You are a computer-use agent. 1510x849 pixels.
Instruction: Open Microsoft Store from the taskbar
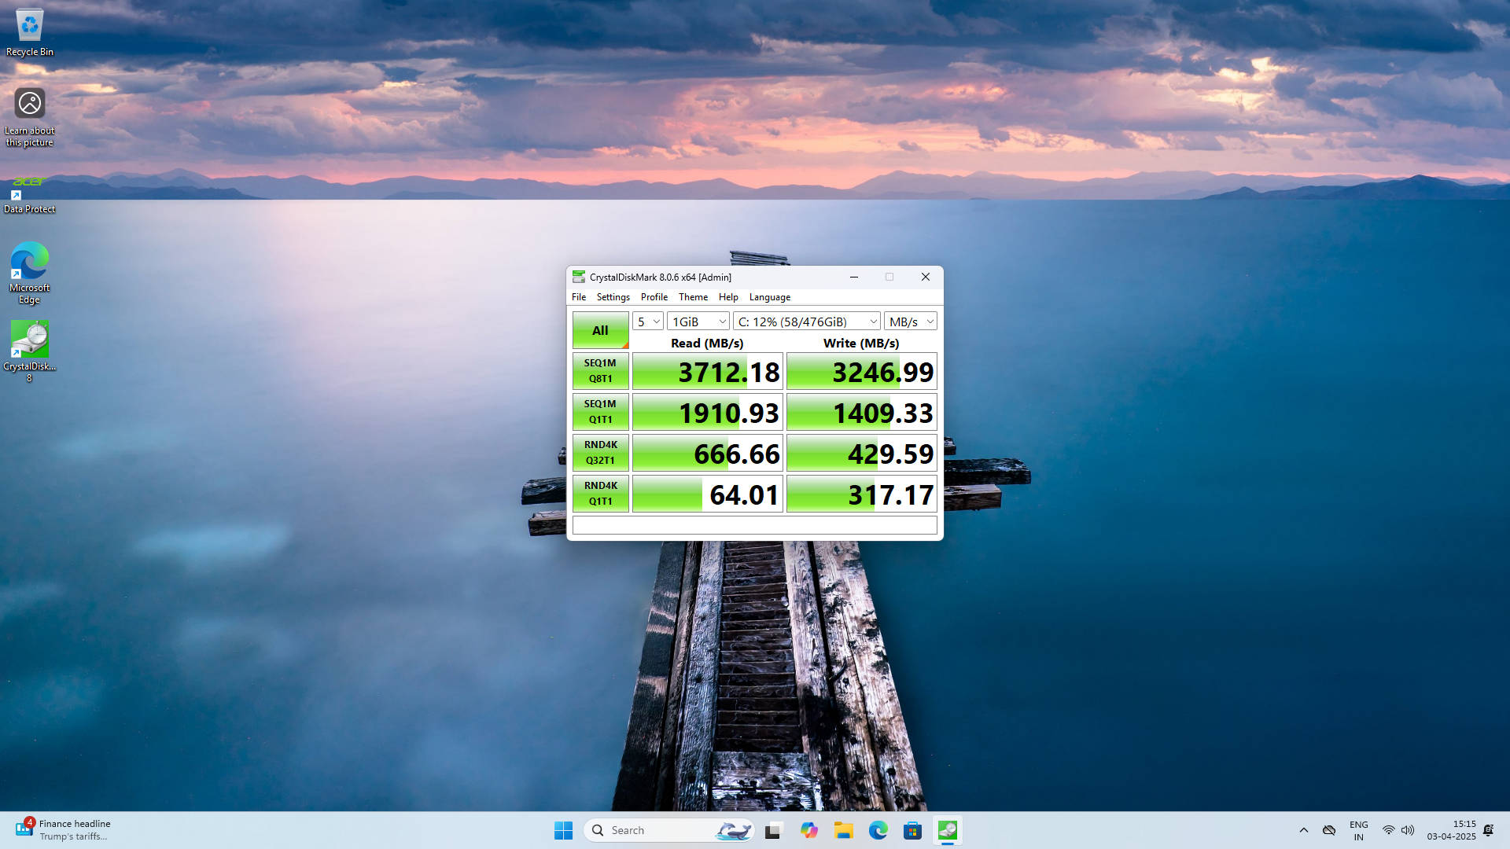point(912,830)
